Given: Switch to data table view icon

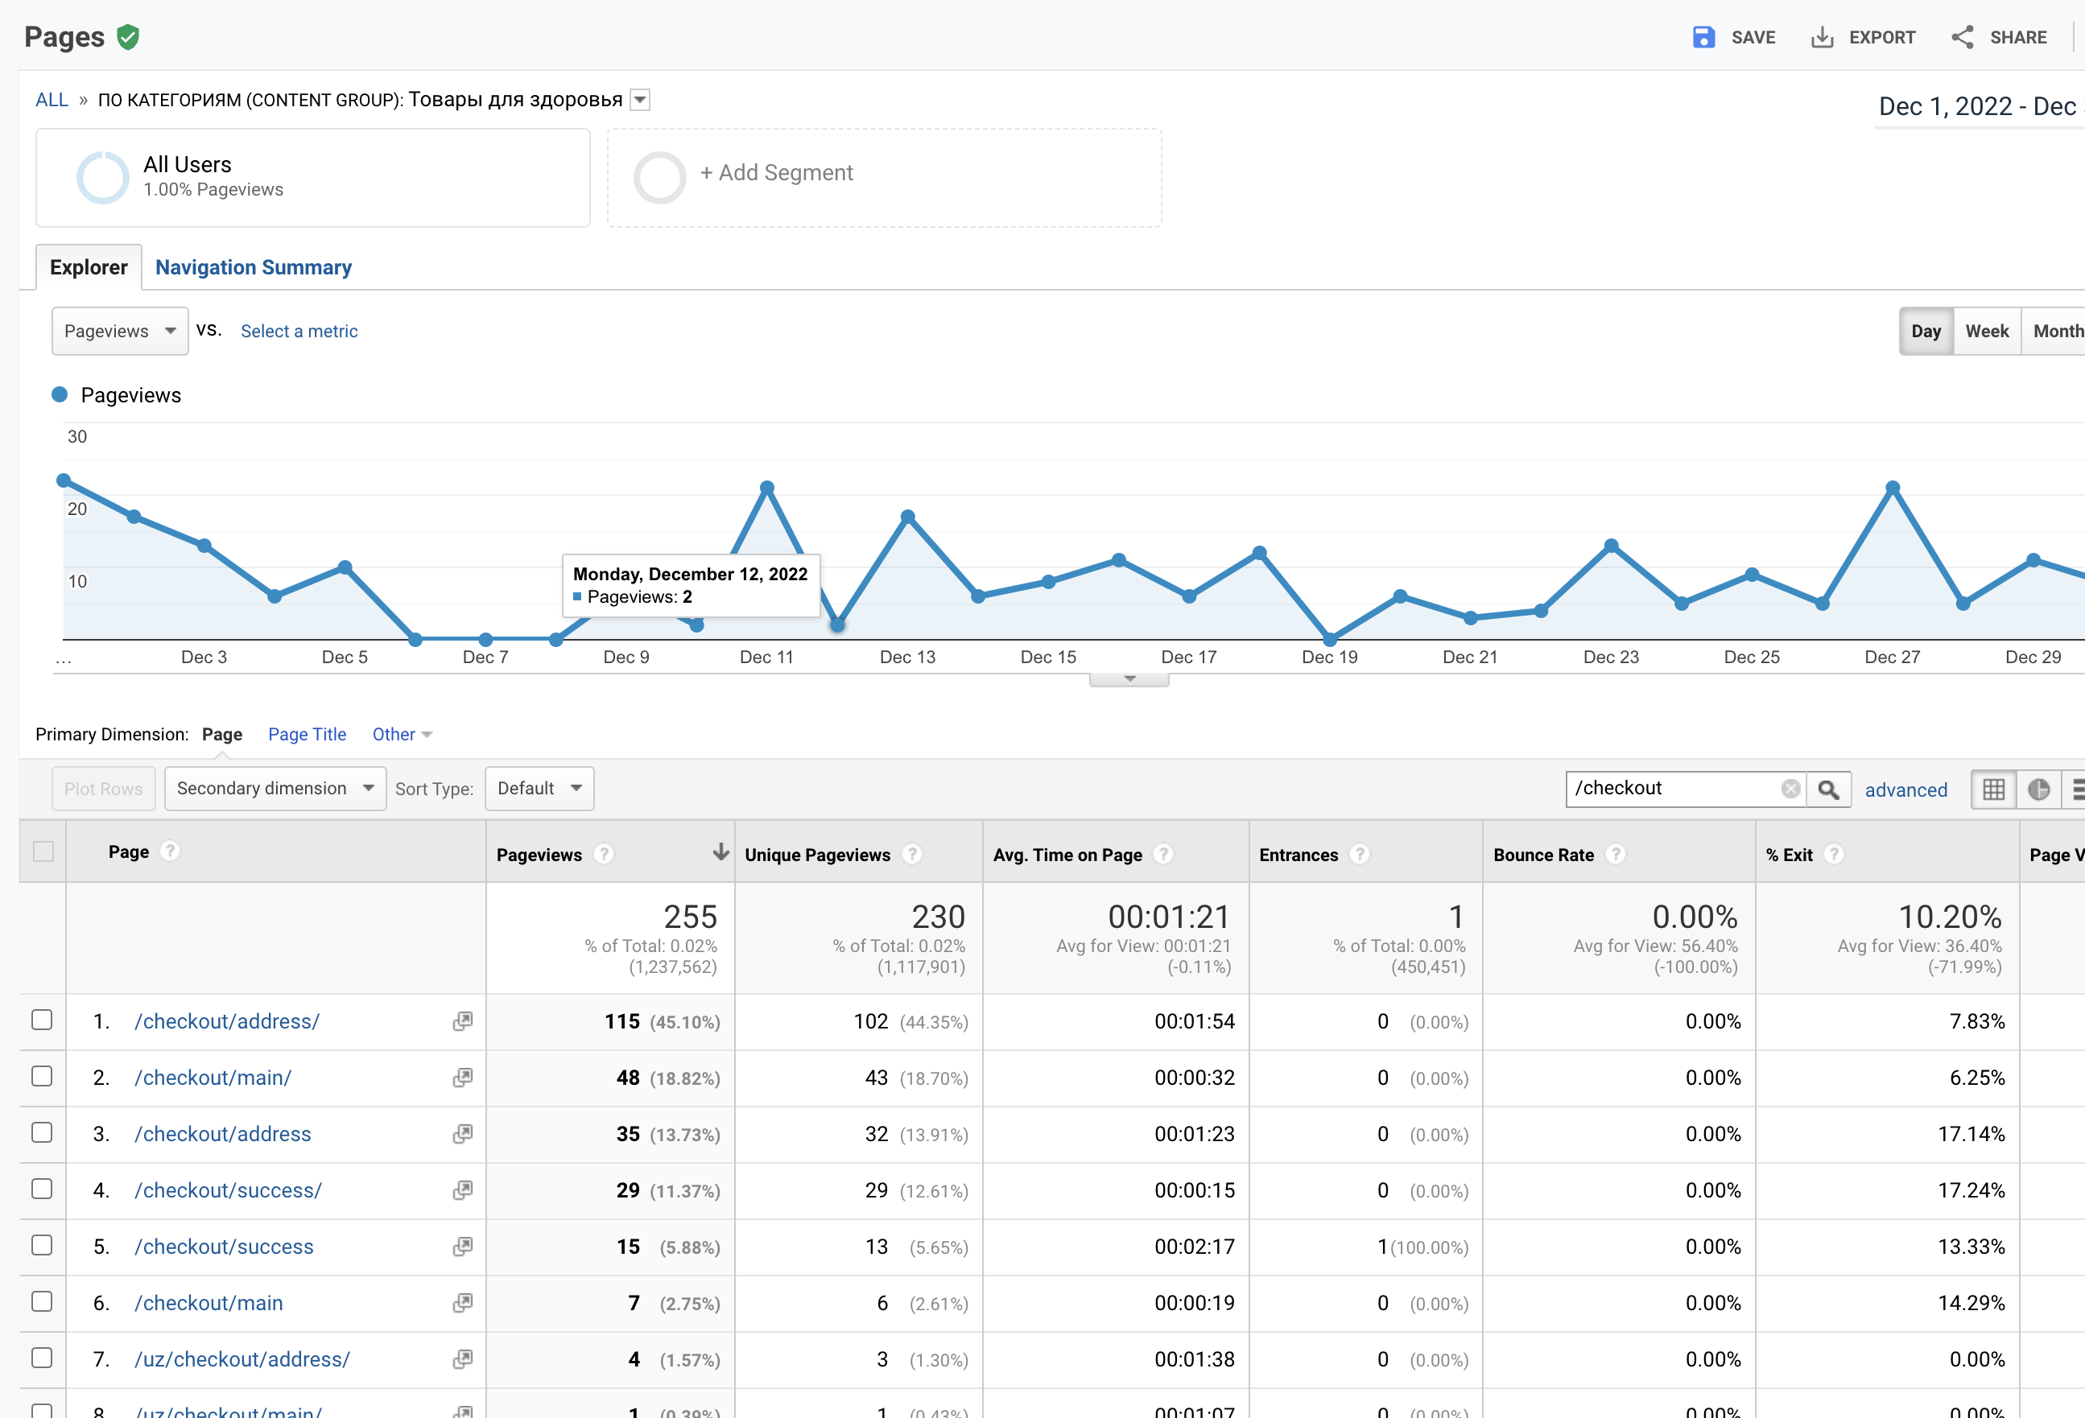Looking at the screenshot, I should [x=1993, y=789].
